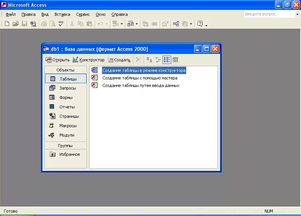
Task: Click the Группы group header
Action: pos(65,146)
